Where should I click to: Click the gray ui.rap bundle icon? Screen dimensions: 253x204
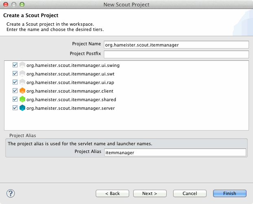pos(22,82)
